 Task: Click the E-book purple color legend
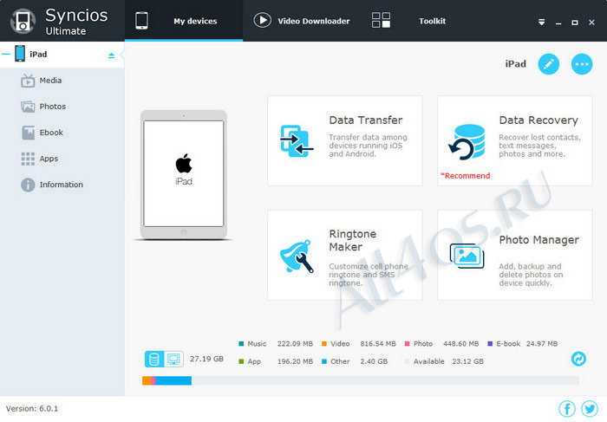click(490, 343)
